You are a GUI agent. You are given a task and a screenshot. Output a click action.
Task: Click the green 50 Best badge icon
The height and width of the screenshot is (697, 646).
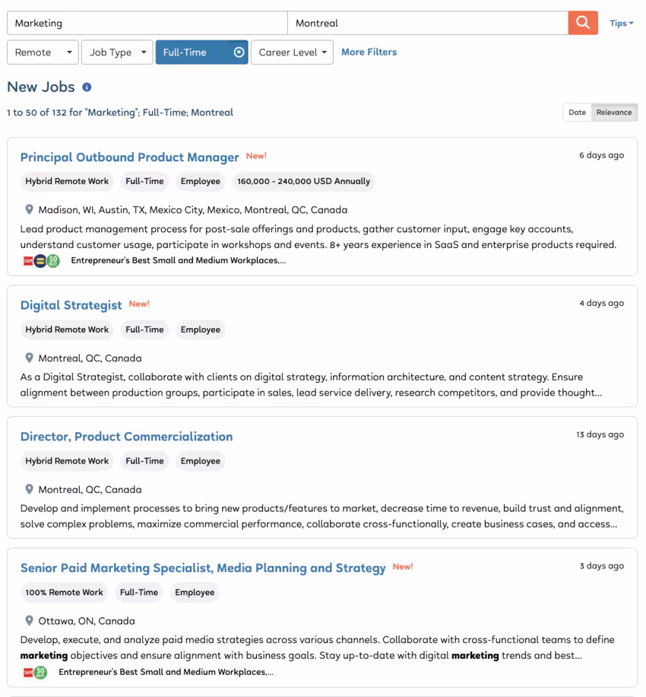click(53, 260)
